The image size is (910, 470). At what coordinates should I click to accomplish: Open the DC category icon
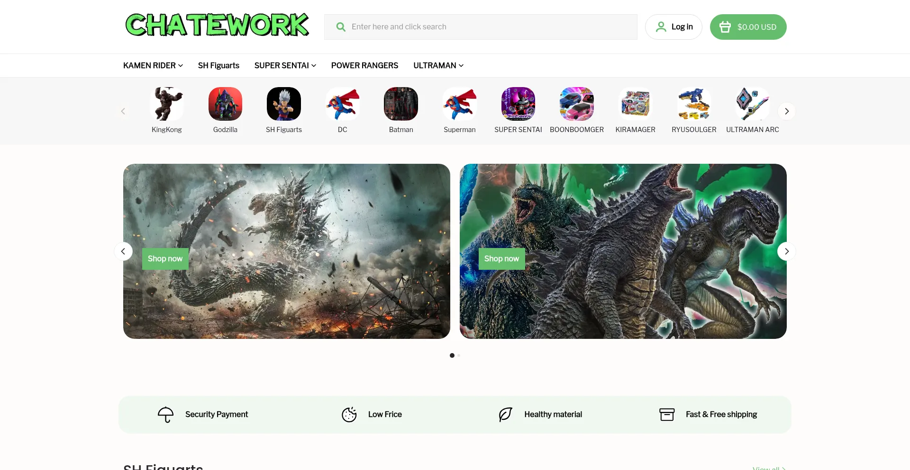[343, 104]
